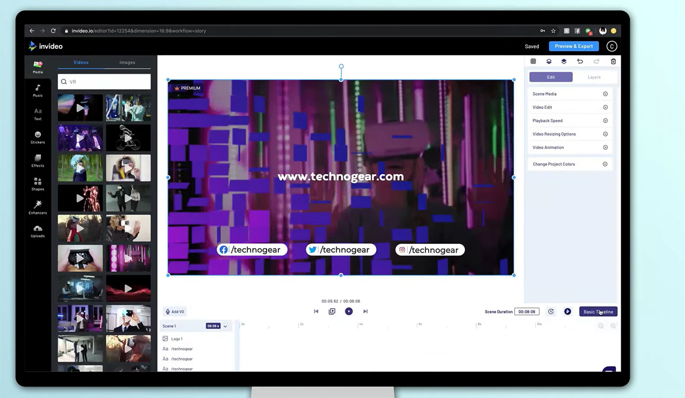Click the key icon in address bar
Image resolution: width=685 pixels, height=398 pixels.
coord(543,31)
